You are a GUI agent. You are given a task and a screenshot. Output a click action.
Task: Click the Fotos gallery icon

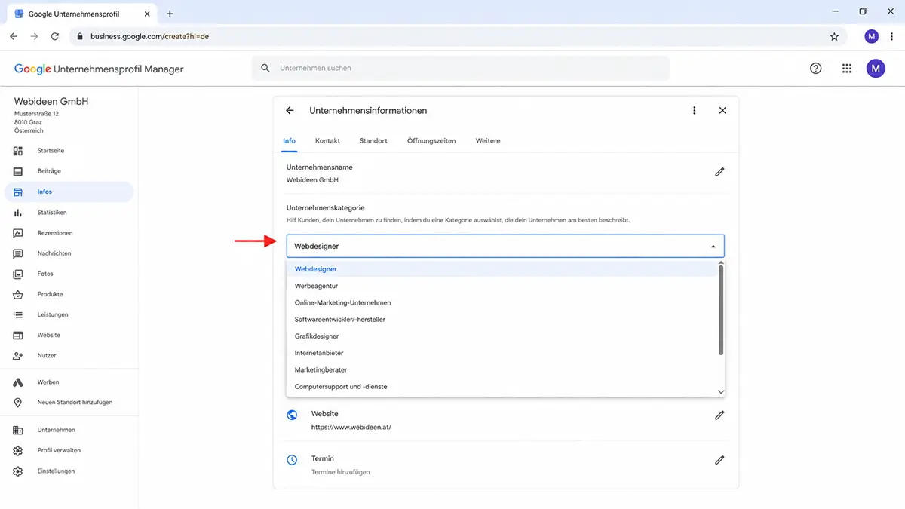(18, 274)
